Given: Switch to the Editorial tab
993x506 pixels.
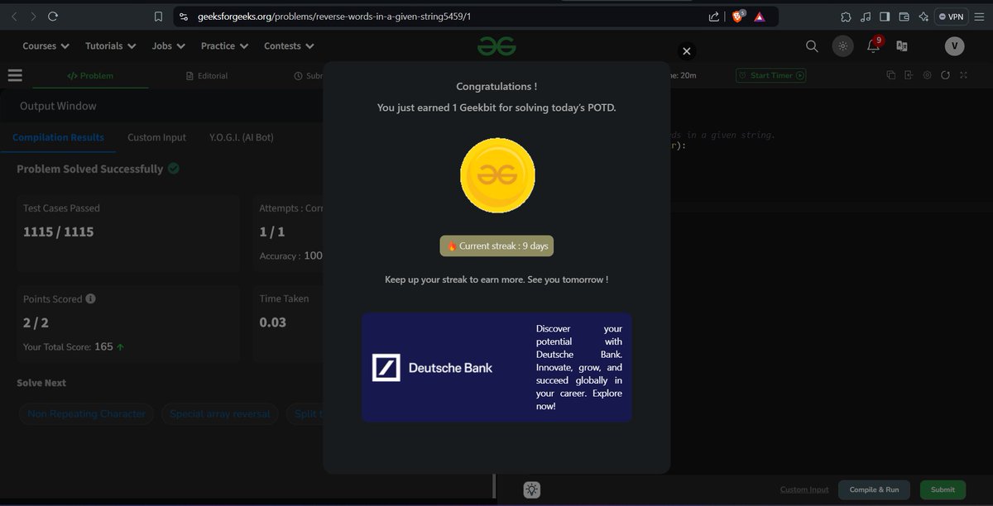Looking at the screenshot, I should pos(207,75).
